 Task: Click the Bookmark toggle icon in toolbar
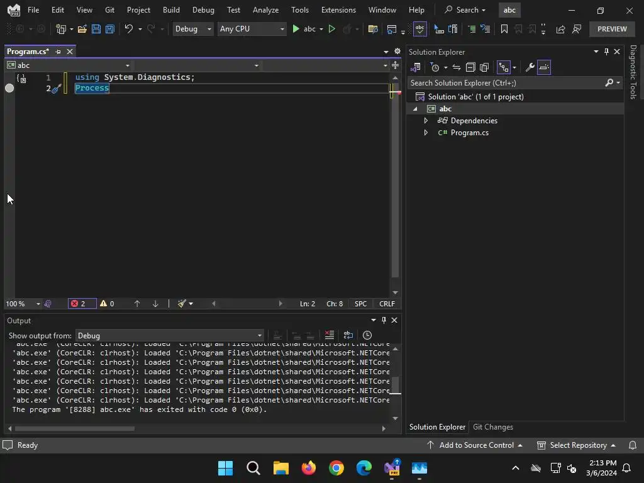pyautogui.click(x=504, y=29)
